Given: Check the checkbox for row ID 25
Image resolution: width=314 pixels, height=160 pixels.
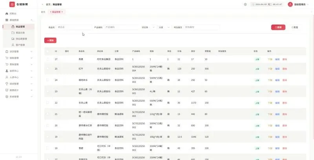Looking at the screenshot, I should (47, 68).
